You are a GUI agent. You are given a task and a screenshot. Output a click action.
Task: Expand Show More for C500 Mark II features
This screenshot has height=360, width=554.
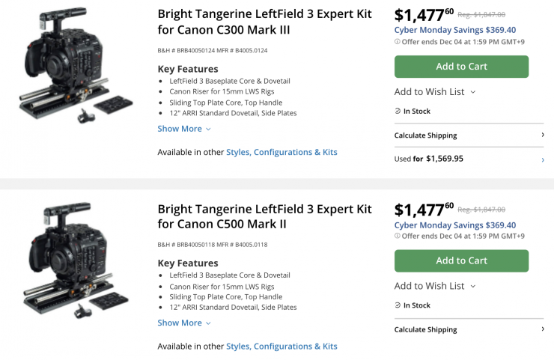tap(183, 323)
